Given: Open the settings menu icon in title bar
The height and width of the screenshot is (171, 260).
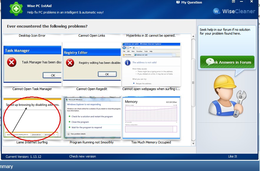Looking at the screenshot, I should 233,2.
